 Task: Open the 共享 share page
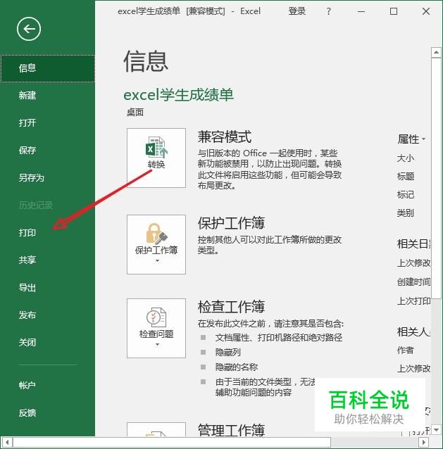[x=48, y=260]
